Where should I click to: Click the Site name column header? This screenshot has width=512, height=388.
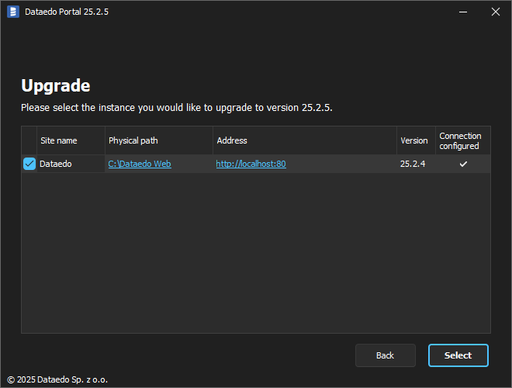click(71, 140)
